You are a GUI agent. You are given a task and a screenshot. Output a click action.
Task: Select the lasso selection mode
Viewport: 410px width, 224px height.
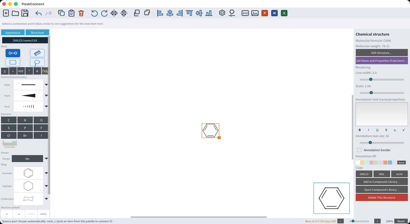[37, 62]
